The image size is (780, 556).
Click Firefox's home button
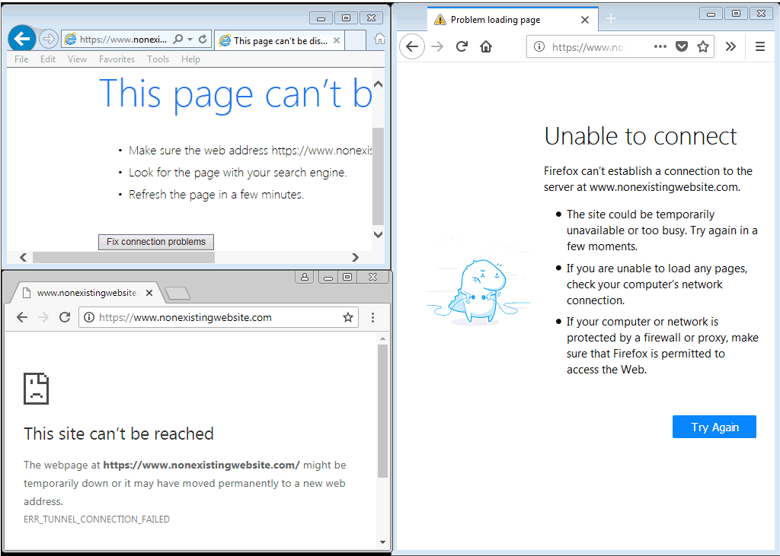[486, 47]
